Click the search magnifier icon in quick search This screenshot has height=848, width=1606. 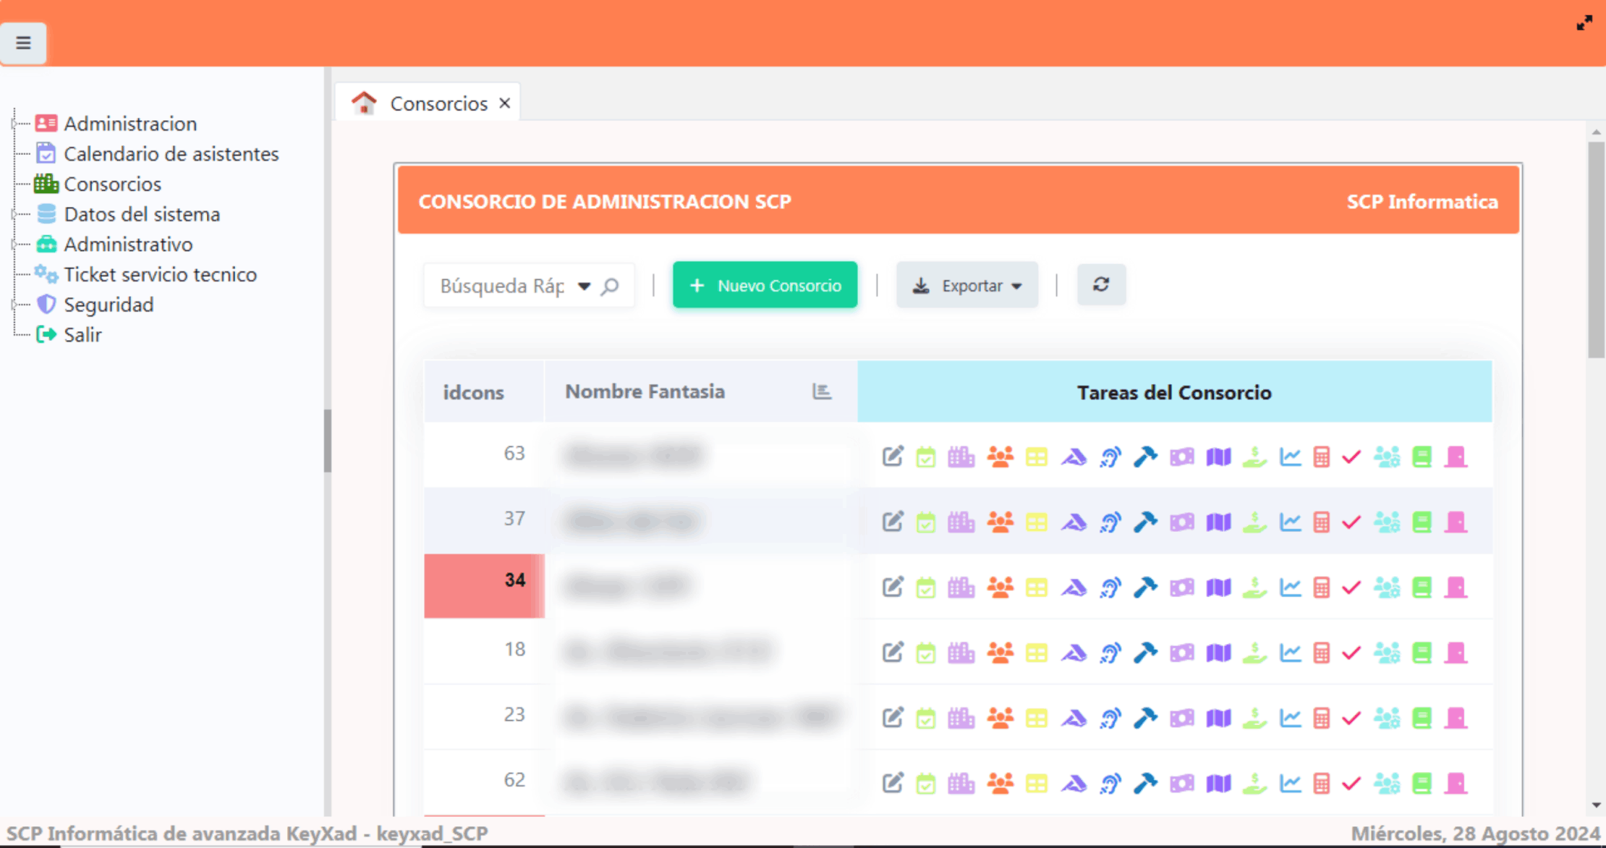pyautogui.click(x=610, y=287)
